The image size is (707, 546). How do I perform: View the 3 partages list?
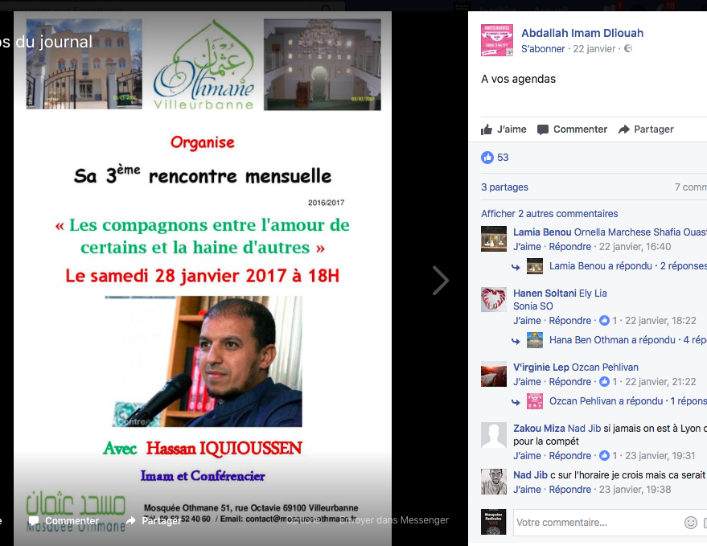(x=504, y=187)
